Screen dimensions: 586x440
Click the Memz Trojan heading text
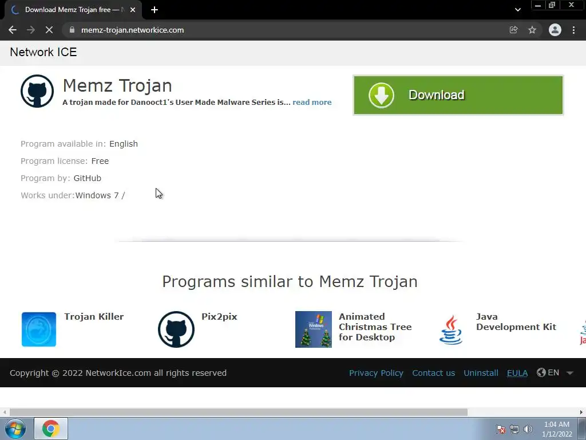pyautogui.click(x=117, y=86)
